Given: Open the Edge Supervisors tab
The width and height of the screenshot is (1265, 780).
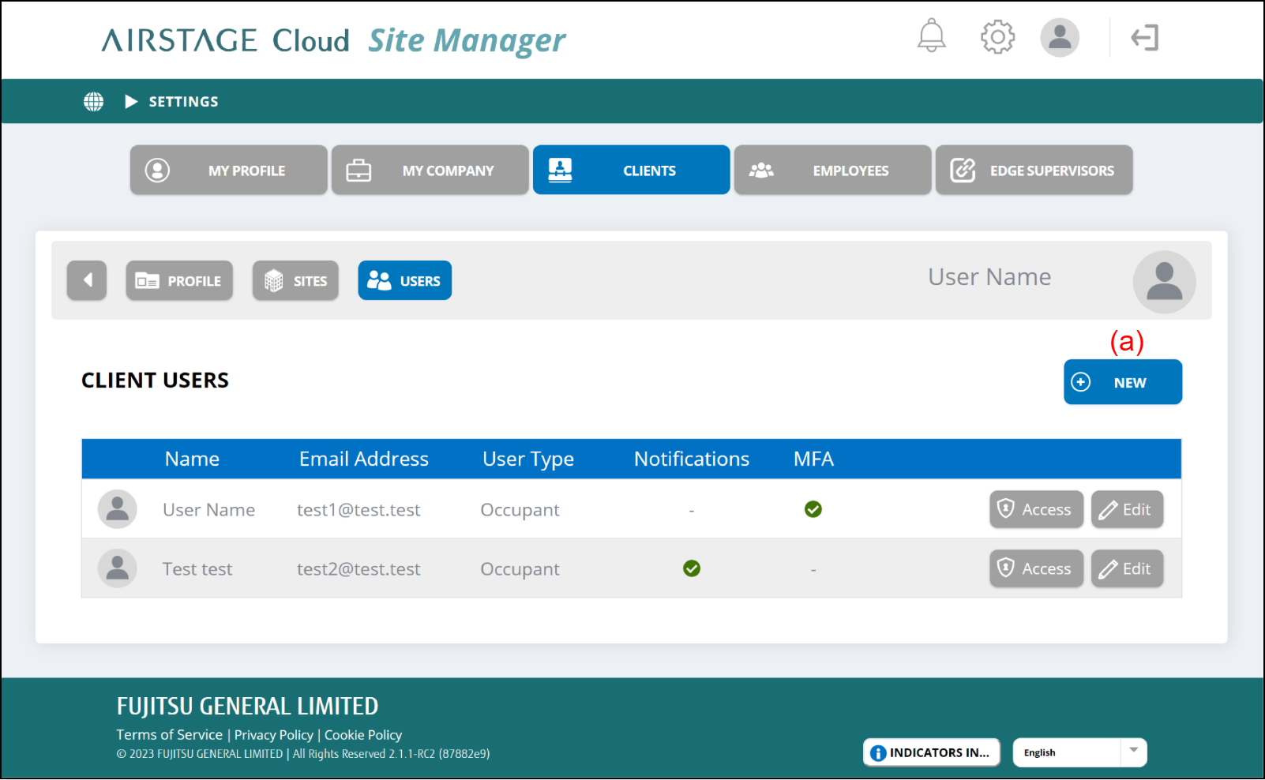Looking at the screenshot, I should (x=1034, y=170).
